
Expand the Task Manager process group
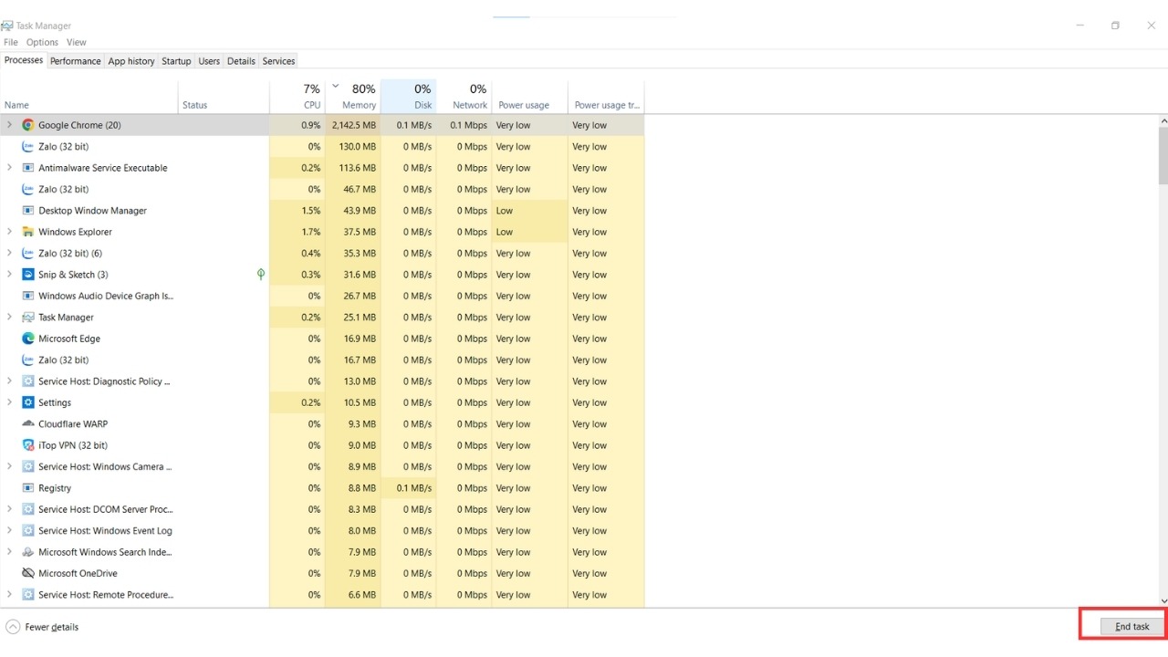coord(9,318)
